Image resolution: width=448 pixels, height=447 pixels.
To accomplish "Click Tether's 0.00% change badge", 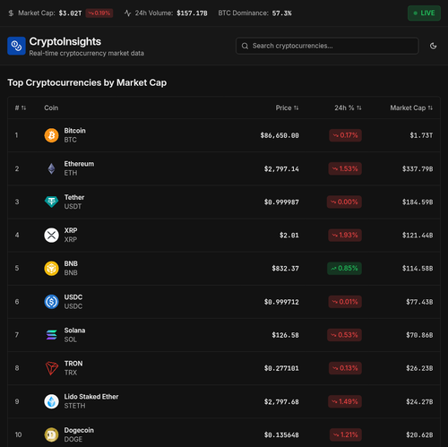I will (x=344, y=202).
